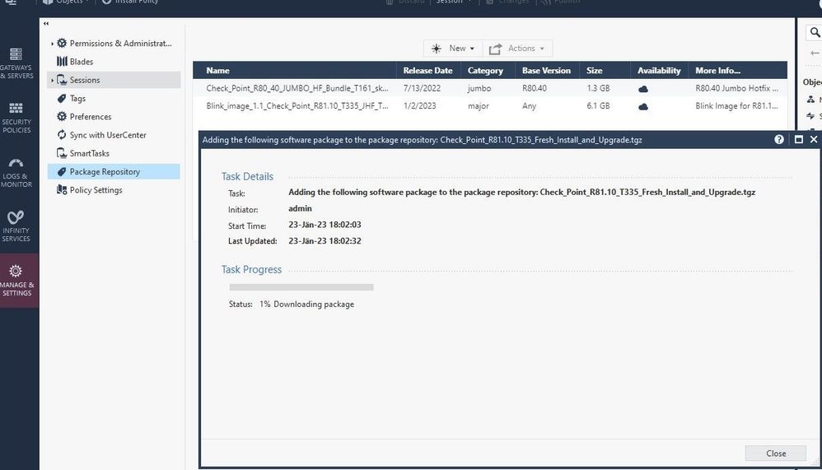This screenshot has width=822, height=470.
Task: Click the Start Time value 18:02:03
Action: [x=325, y=224]
